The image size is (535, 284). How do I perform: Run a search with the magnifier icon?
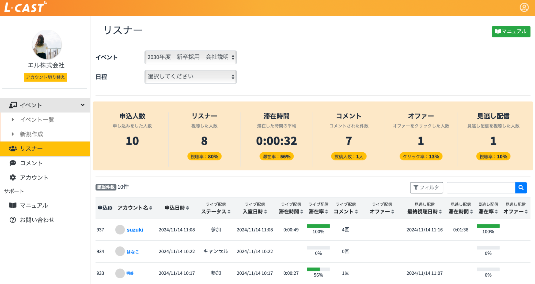pyautogui.click(x=521, y=188)
